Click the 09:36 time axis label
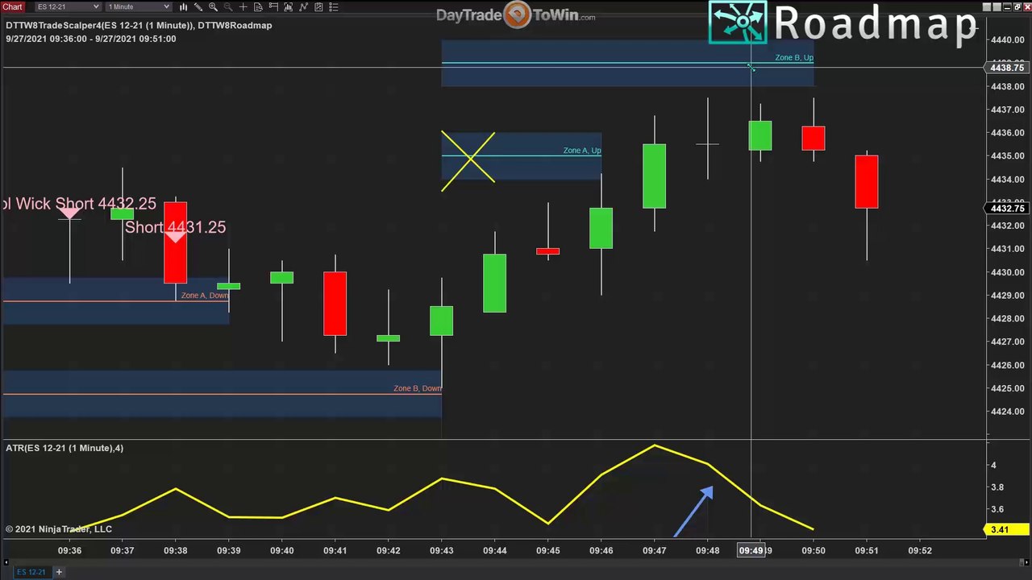Image resolution: width=1032 pixels, height=580 pixels. click(69, 551)
